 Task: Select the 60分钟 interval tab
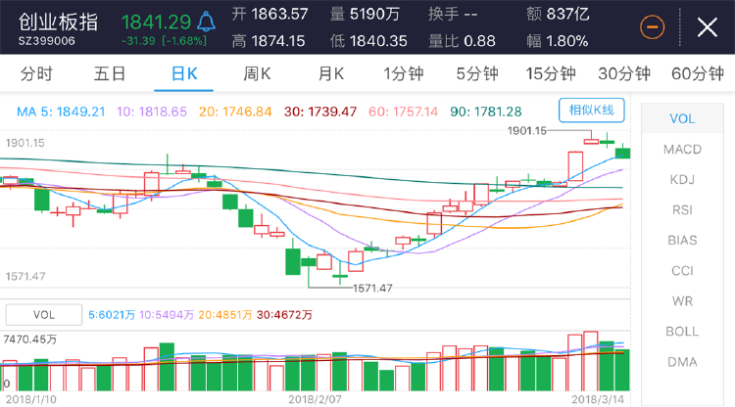[x=698, y=74]
